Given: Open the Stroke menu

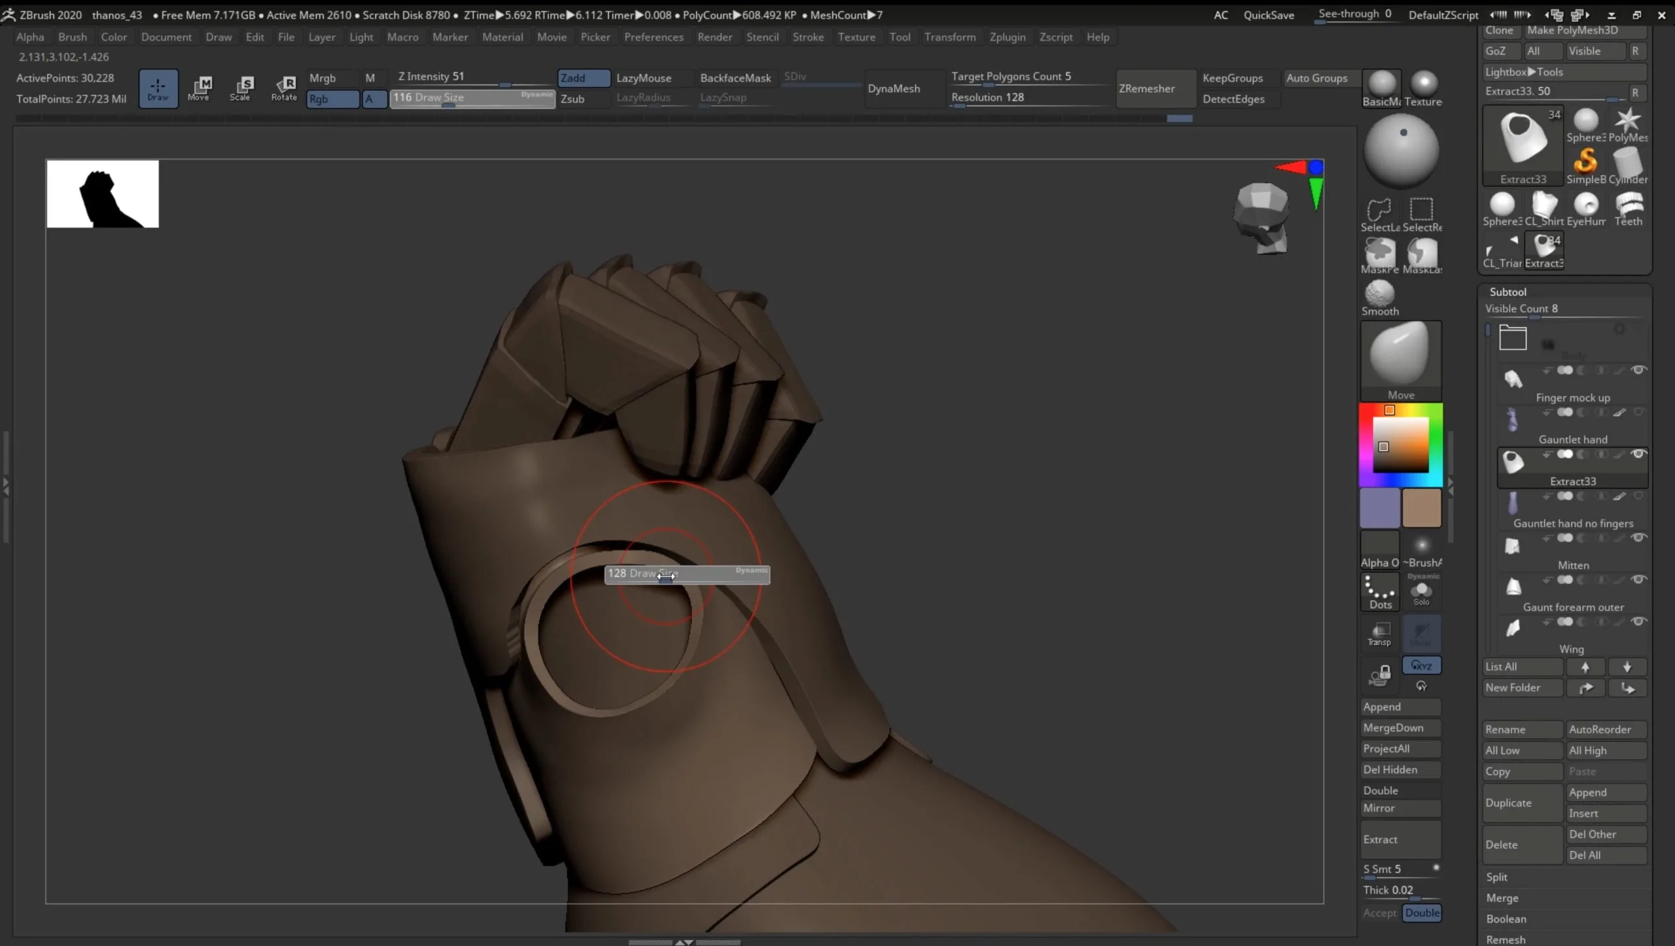Looking at the screenshot, I should point(808,37).
